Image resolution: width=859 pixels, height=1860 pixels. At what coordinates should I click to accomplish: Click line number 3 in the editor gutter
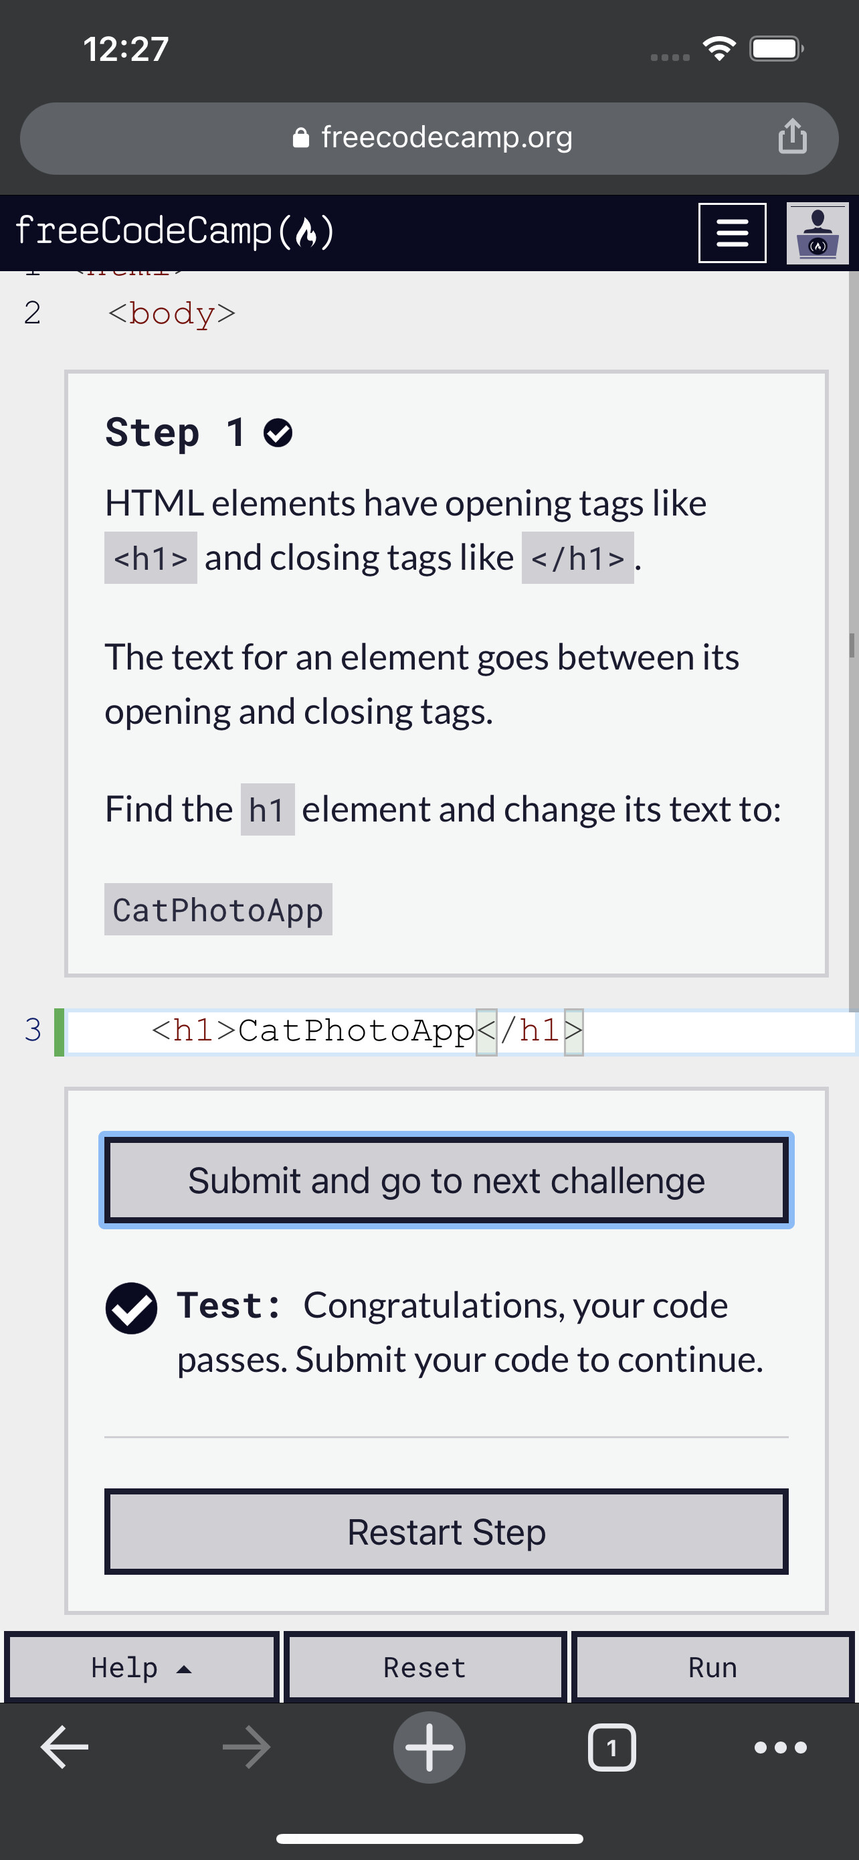point(33,1030)
